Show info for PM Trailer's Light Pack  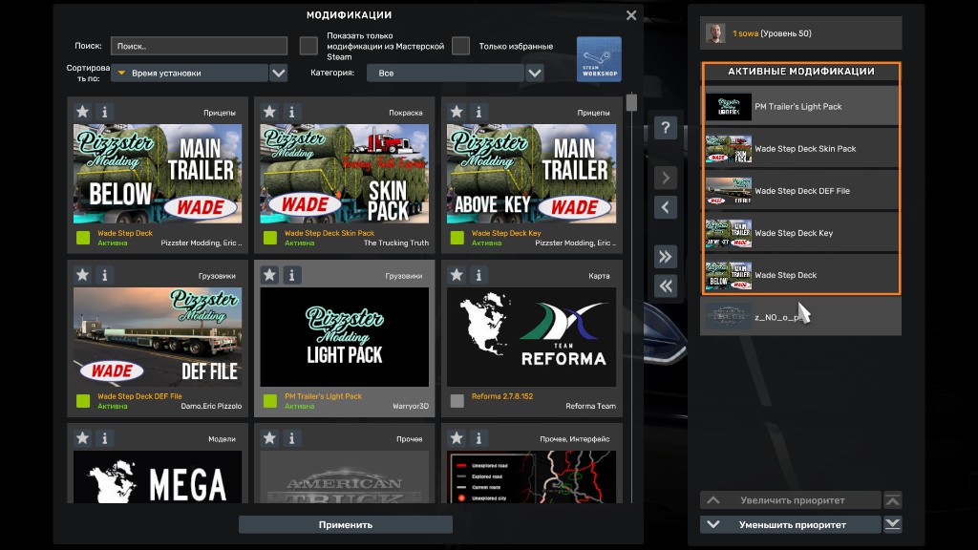292,275
